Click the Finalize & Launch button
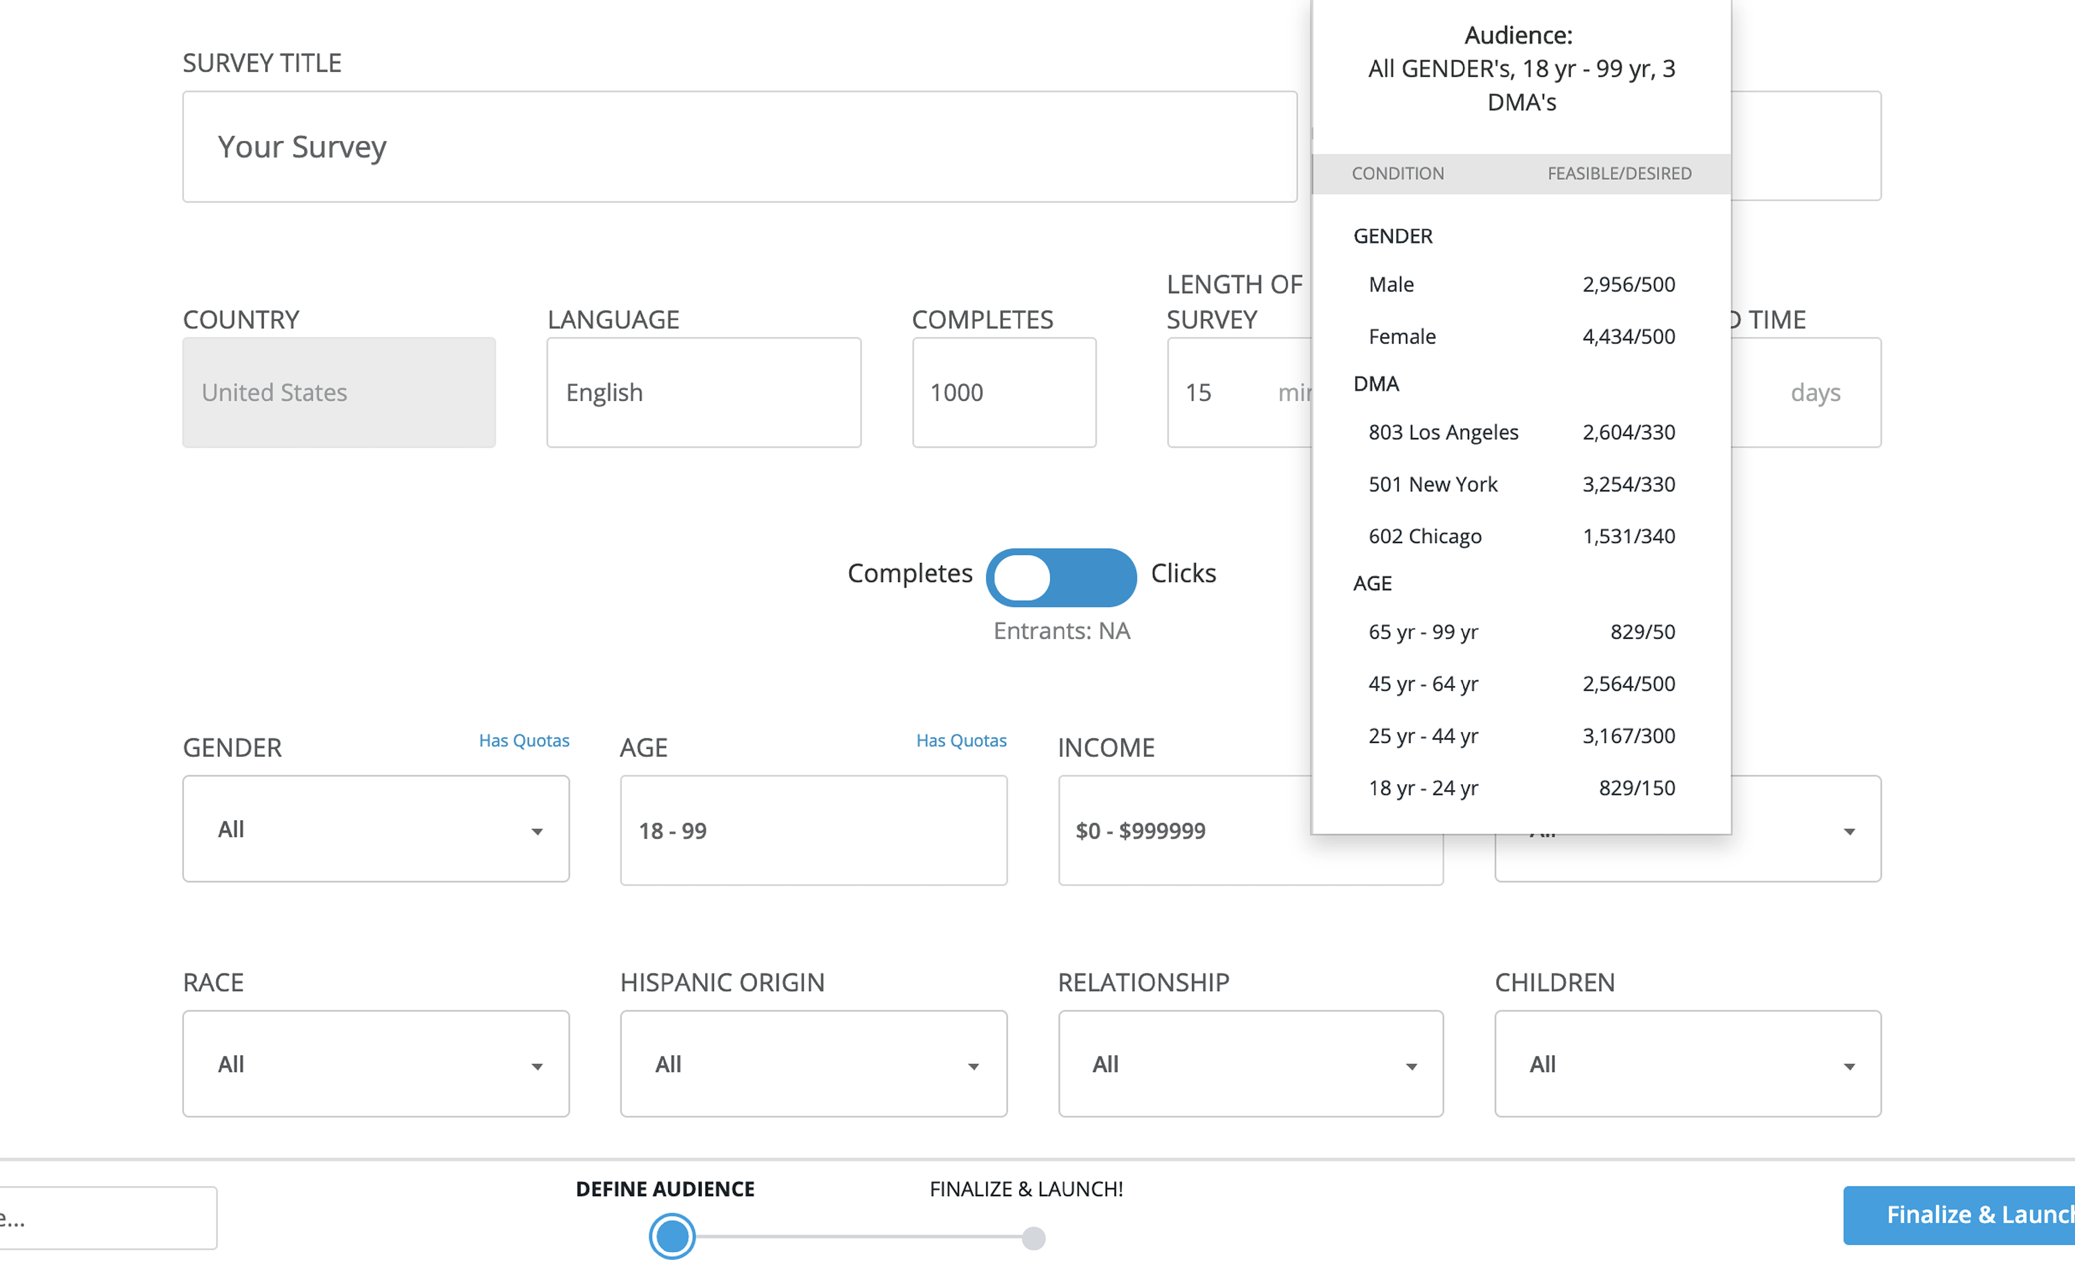Image resolution: width=2075 pixels, height=1270 pixels. click(1959, 1216)
